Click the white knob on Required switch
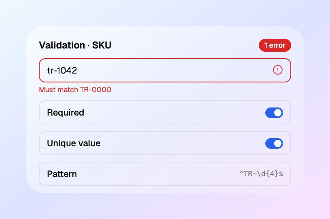 (278, 113)
